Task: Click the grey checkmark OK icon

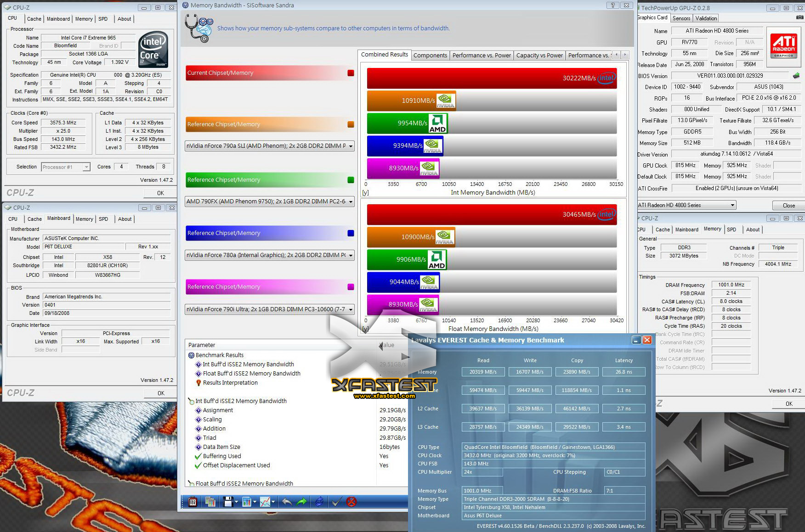Action: tap(336, 502)
